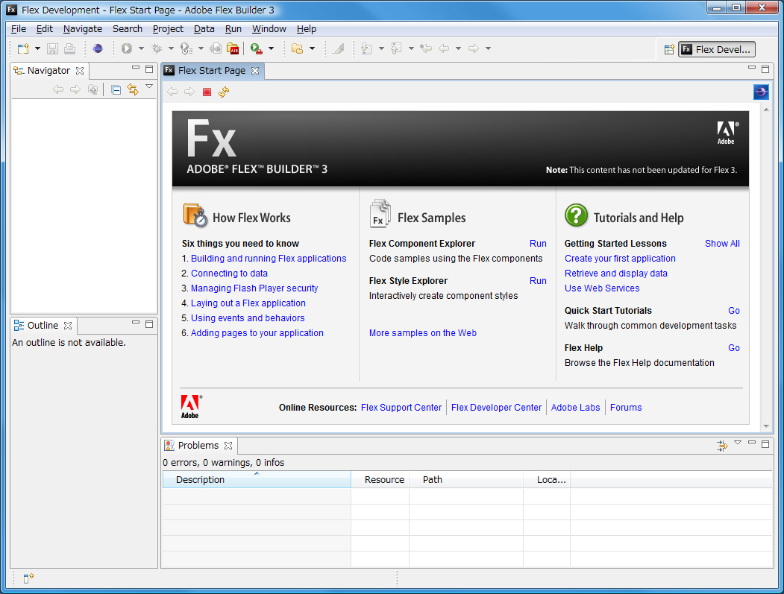Open the Adobe Labs link

point(575,408)
